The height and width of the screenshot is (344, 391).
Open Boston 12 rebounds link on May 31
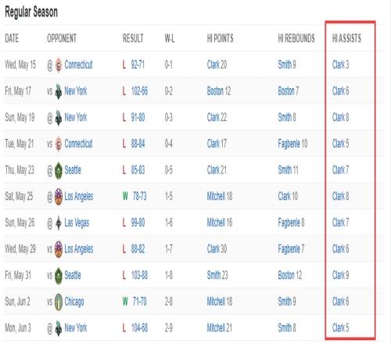[x=289, y=275]
